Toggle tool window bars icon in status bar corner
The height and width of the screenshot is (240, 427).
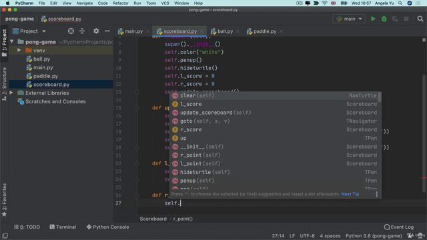[x=5, y=235]
